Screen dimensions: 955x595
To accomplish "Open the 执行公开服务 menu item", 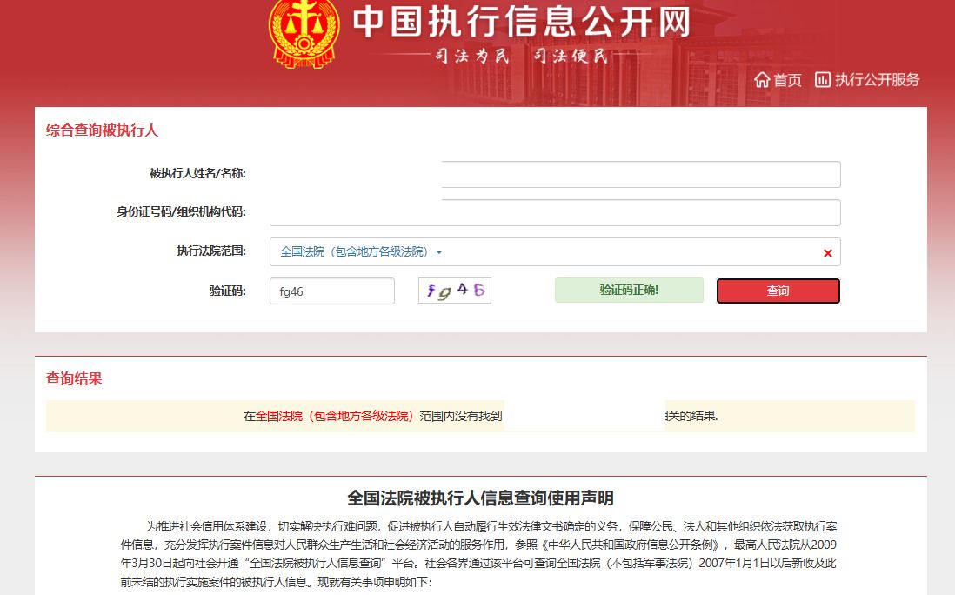I will click(877, 80).
